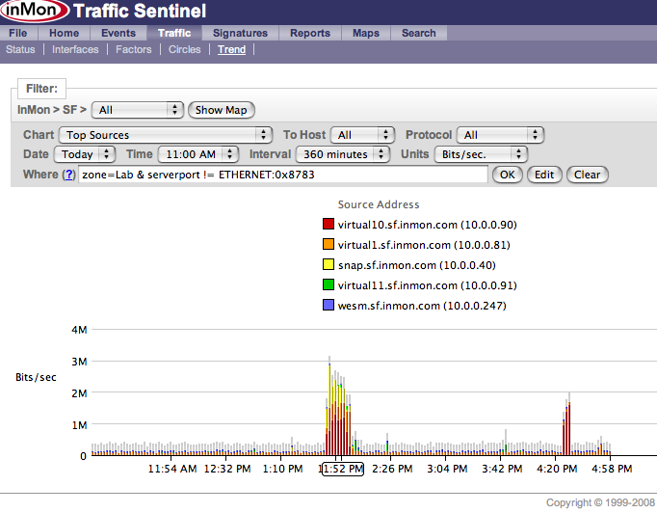Open the Interval dropdown 360 minutes
657x513 pixels.
point(343,154)
